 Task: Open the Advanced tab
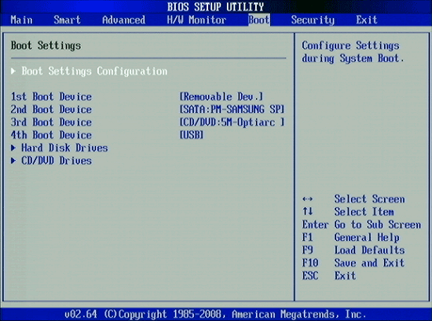click(123, 20)
